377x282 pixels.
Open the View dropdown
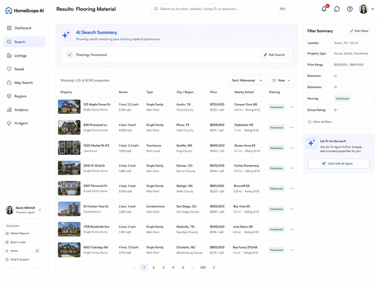point(281,80)
